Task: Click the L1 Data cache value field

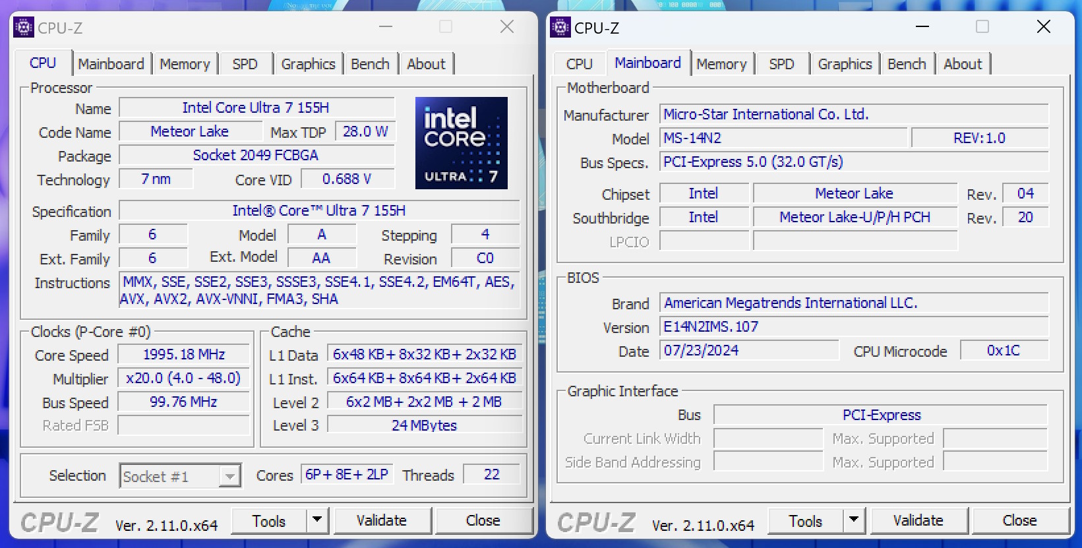Action: [x=425, y=354]
